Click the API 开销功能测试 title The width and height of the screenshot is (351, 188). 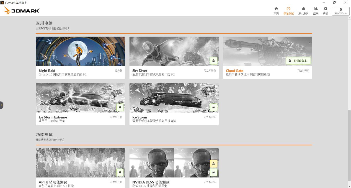[53, 182]
